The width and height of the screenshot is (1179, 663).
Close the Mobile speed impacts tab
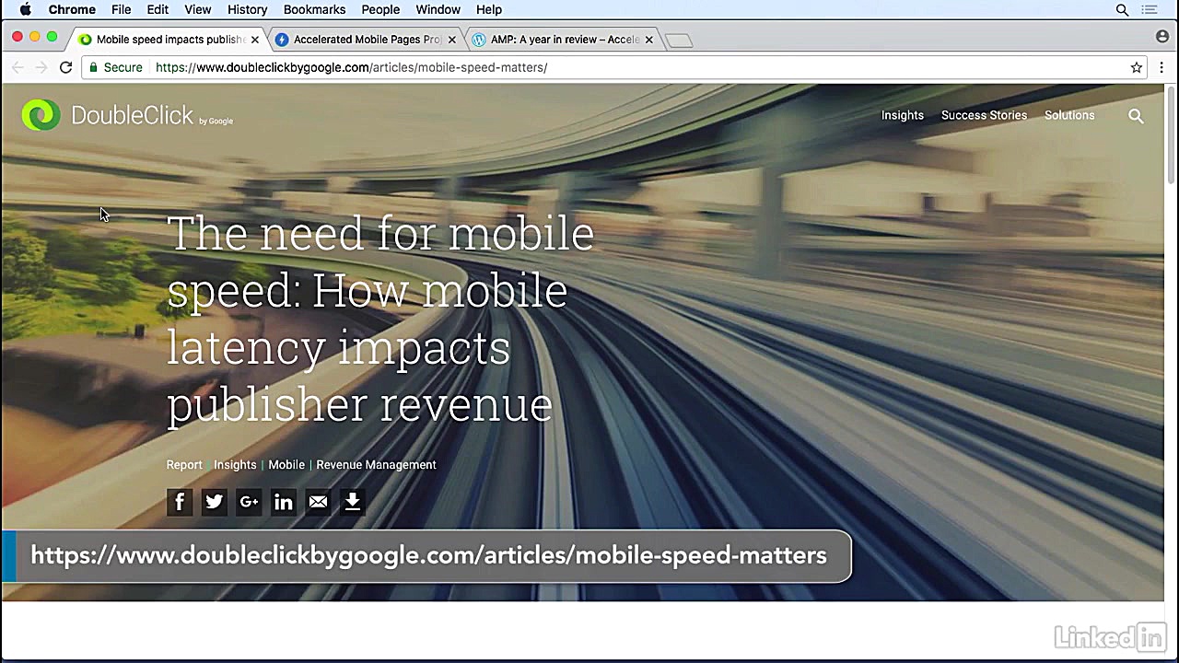pyautogui.click(x=255, y=40)
